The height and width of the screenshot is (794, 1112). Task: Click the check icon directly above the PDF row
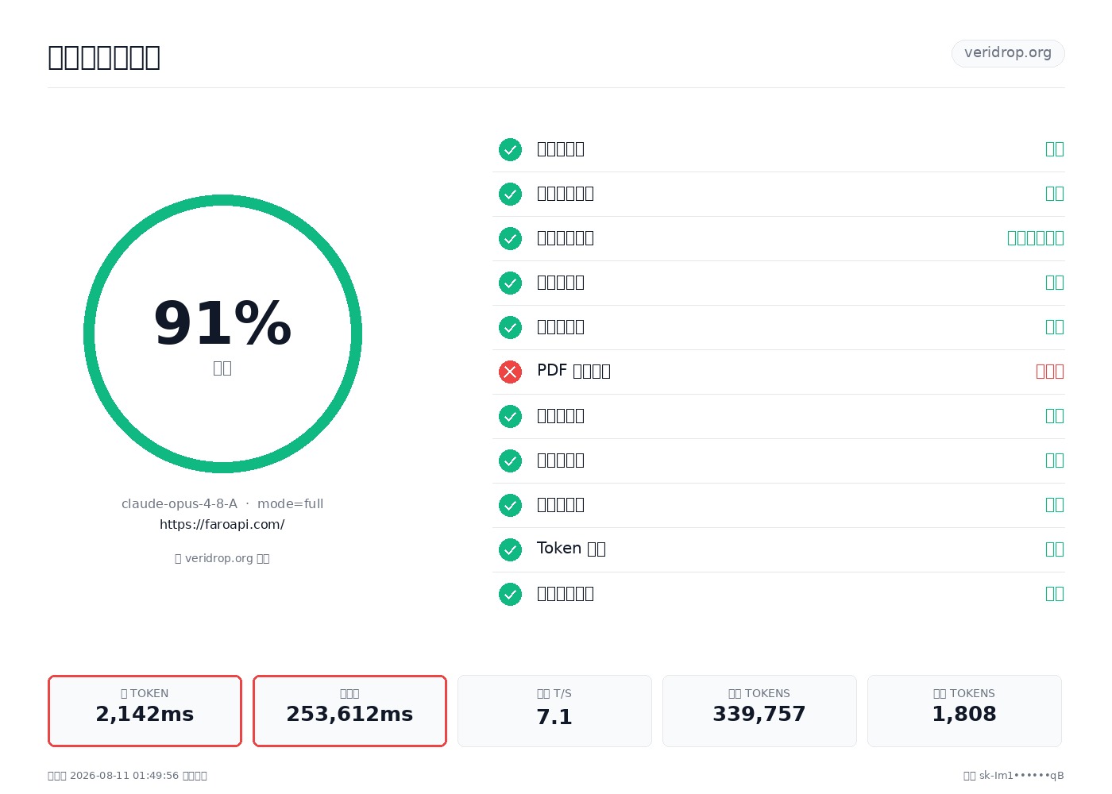click(x=510, y=327)
